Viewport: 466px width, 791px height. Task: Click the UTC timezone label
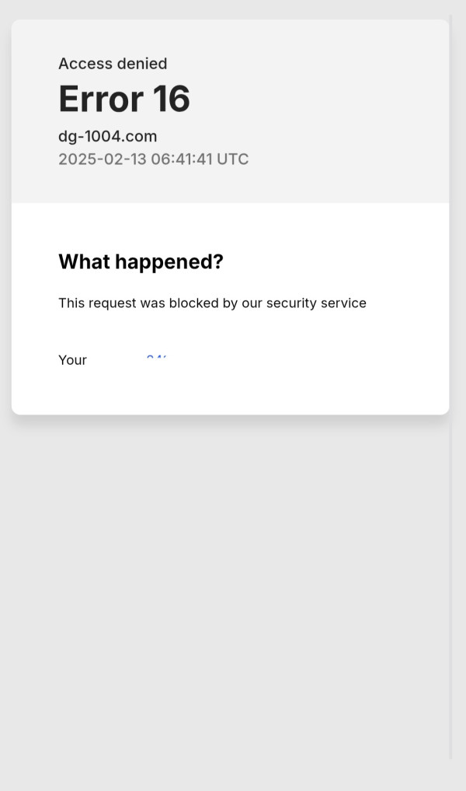[x=232, y=159]
